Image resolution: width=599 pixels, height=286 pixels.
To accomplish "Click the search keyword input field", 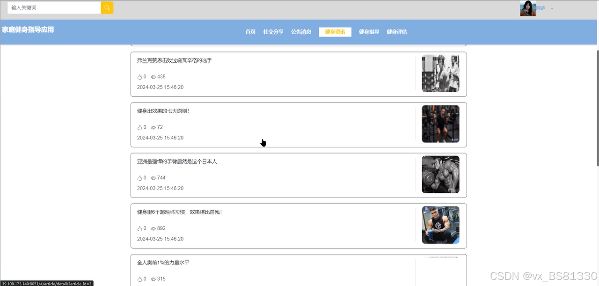I will [x=54, y=8].
